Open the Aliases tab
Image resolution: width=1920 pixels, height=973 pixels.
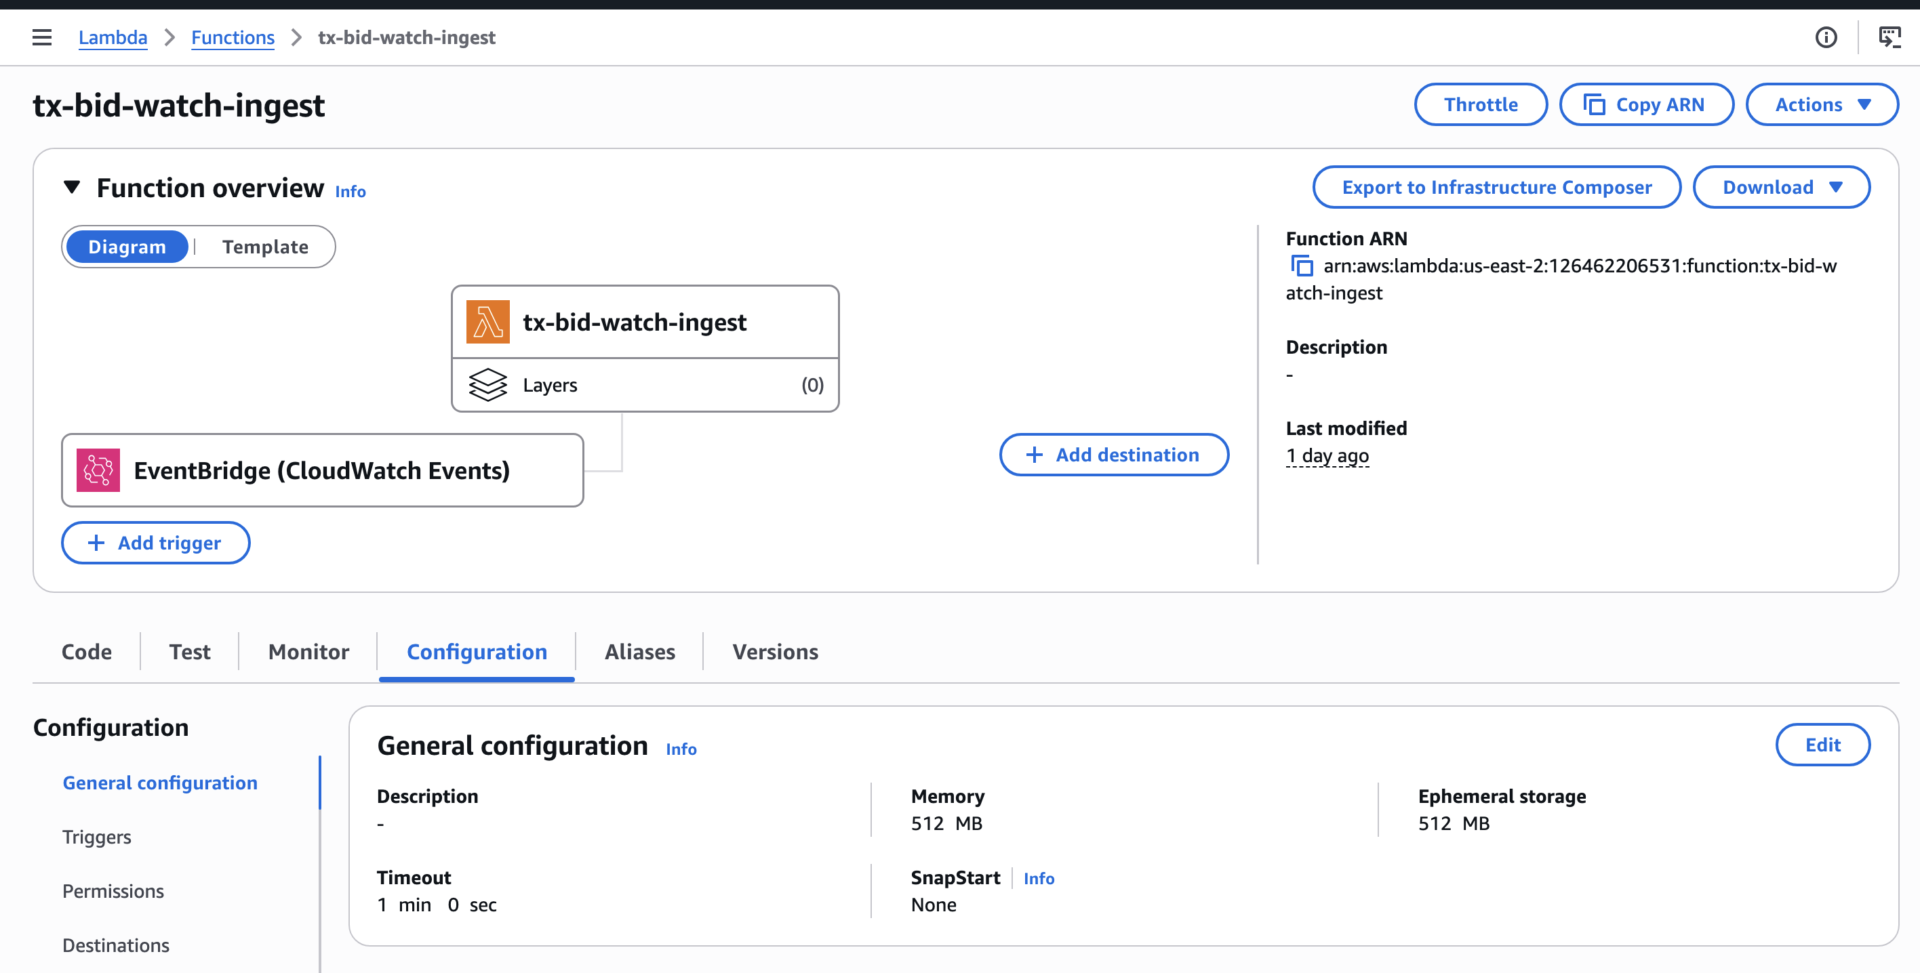pyautogui.click(x=639, y=651)
